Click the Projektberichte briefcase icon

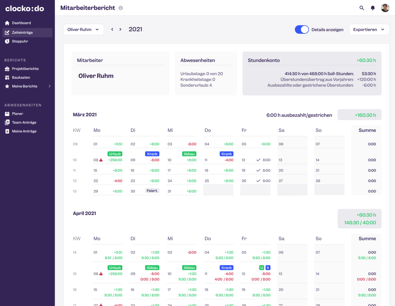tap(7, 69)
